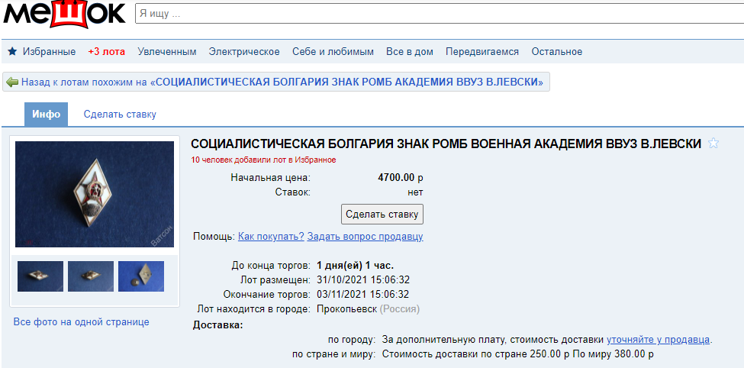Focus the 'Я ищу' search field
Screen dimensions: 744x368
point(440,14)
